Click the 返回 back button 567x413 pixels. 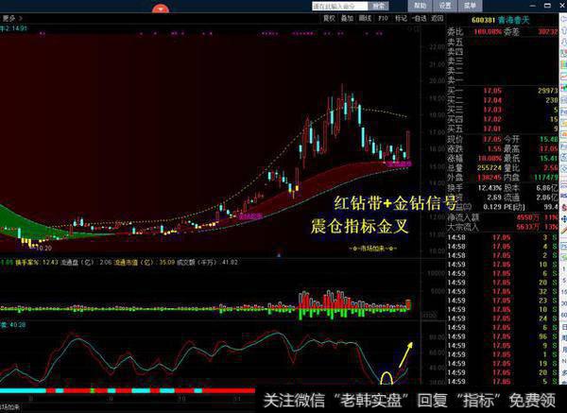437,17
